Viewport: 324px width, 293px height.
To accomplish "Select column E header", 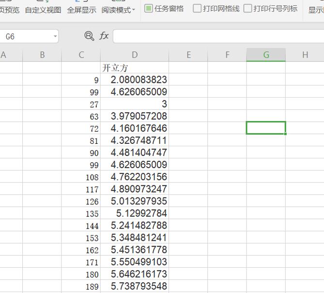I will pyautogui.click(x=188, y=55).
